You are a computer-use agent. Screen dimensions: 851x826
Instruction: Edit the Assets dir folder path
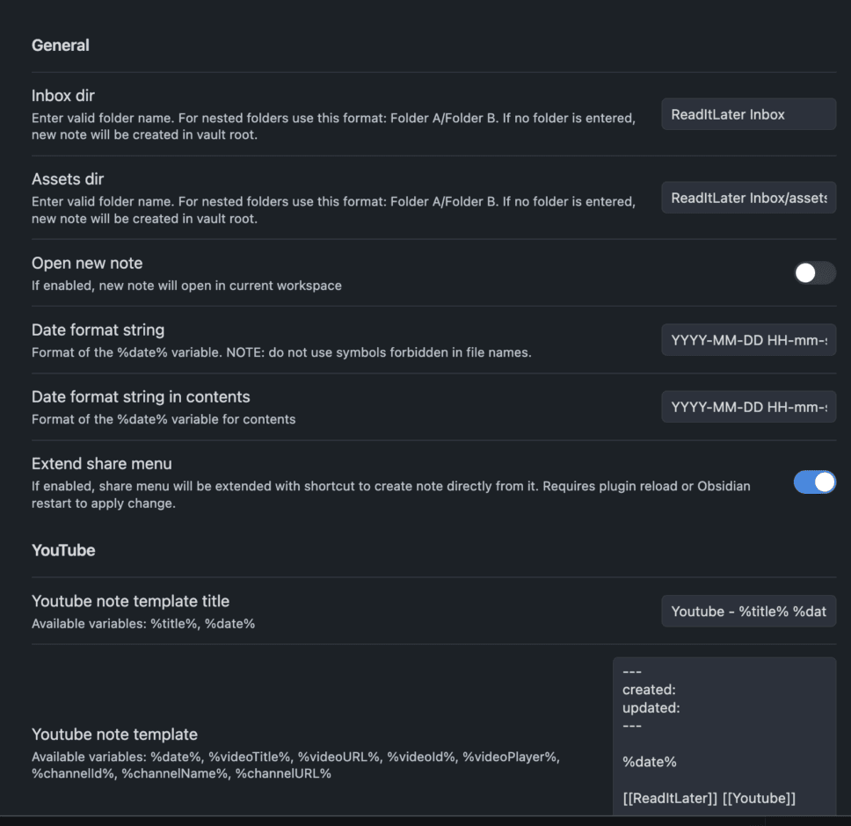point(747,198)
